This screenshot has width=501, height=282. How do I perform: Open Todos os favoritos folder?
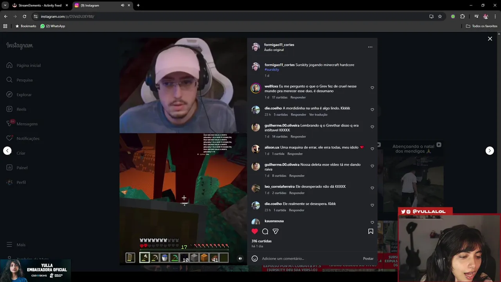(x=482, y=26)
